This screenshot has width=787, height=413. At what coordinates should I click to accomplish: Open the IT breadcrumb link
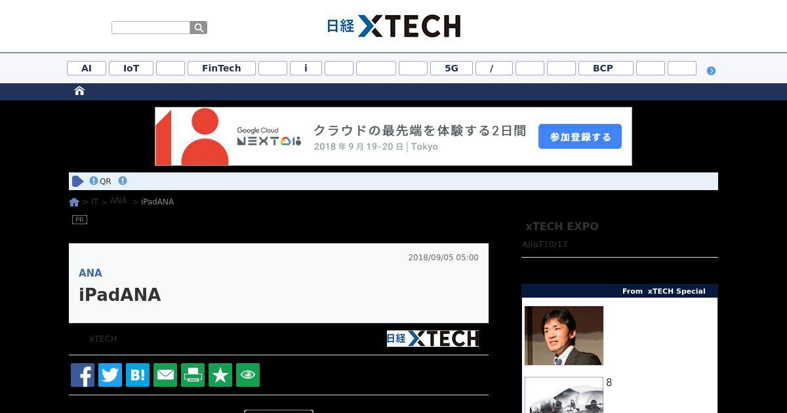point(94,202)
